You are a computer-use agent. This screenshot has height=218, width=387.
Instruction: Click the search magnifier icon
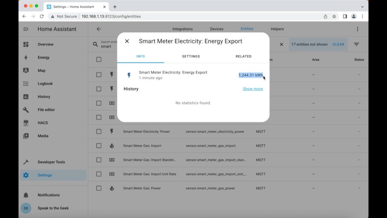95,45
